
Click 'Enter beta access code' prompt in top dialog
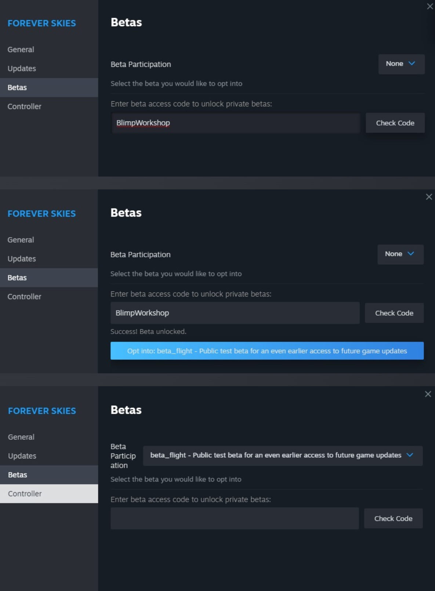[191, 104]
